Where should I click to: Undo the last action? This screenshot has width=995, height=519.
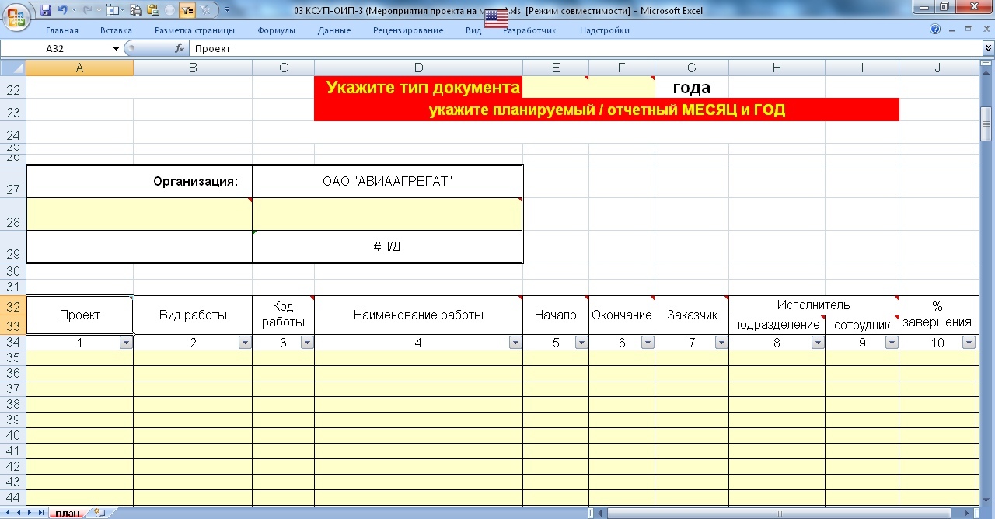click(x=62, y=10)
